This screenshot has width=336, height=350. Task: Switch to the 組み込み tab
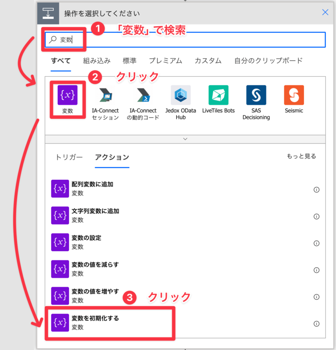coord(97,61)
